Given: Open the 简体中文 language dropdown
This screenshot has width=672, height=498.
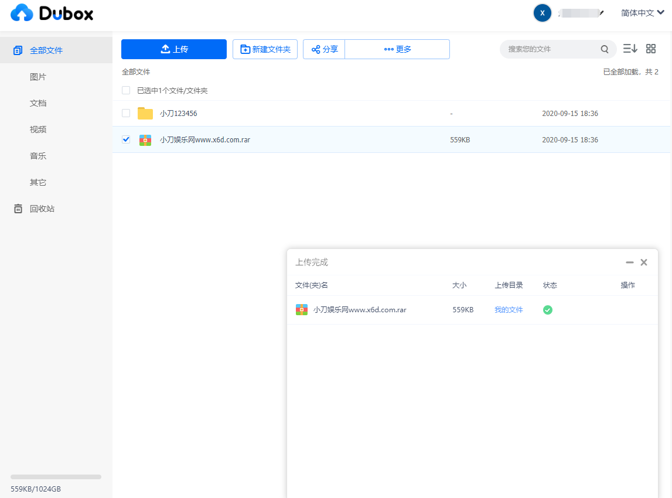Looking at the screenshot, I should coord(642,13).
